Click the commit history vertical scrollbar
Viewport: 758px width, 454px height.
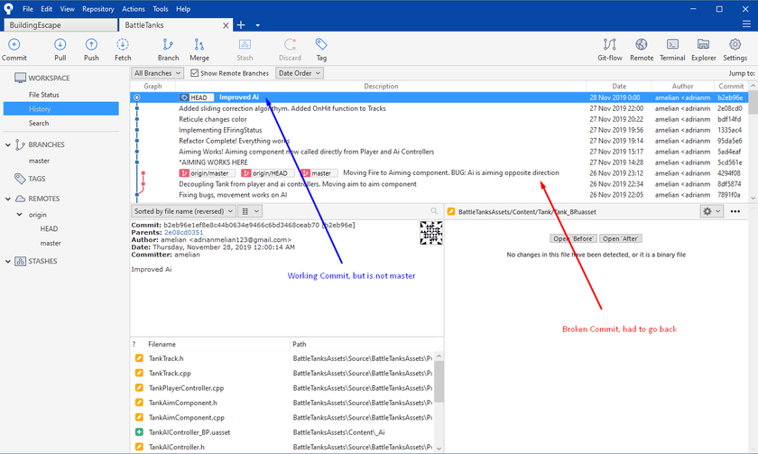753,103
